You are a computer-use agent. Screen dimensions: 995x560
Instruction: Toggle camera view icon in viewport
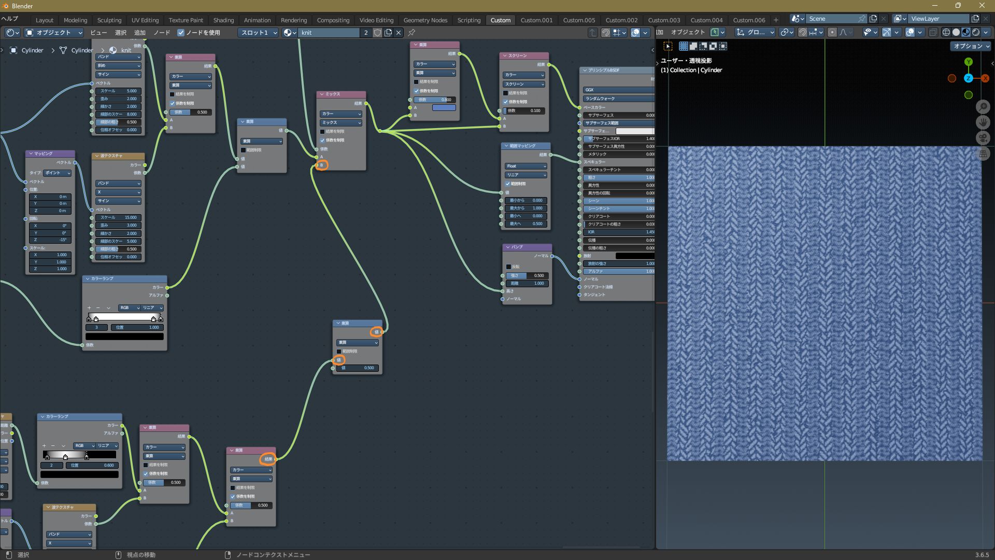[x=983, y=138]
